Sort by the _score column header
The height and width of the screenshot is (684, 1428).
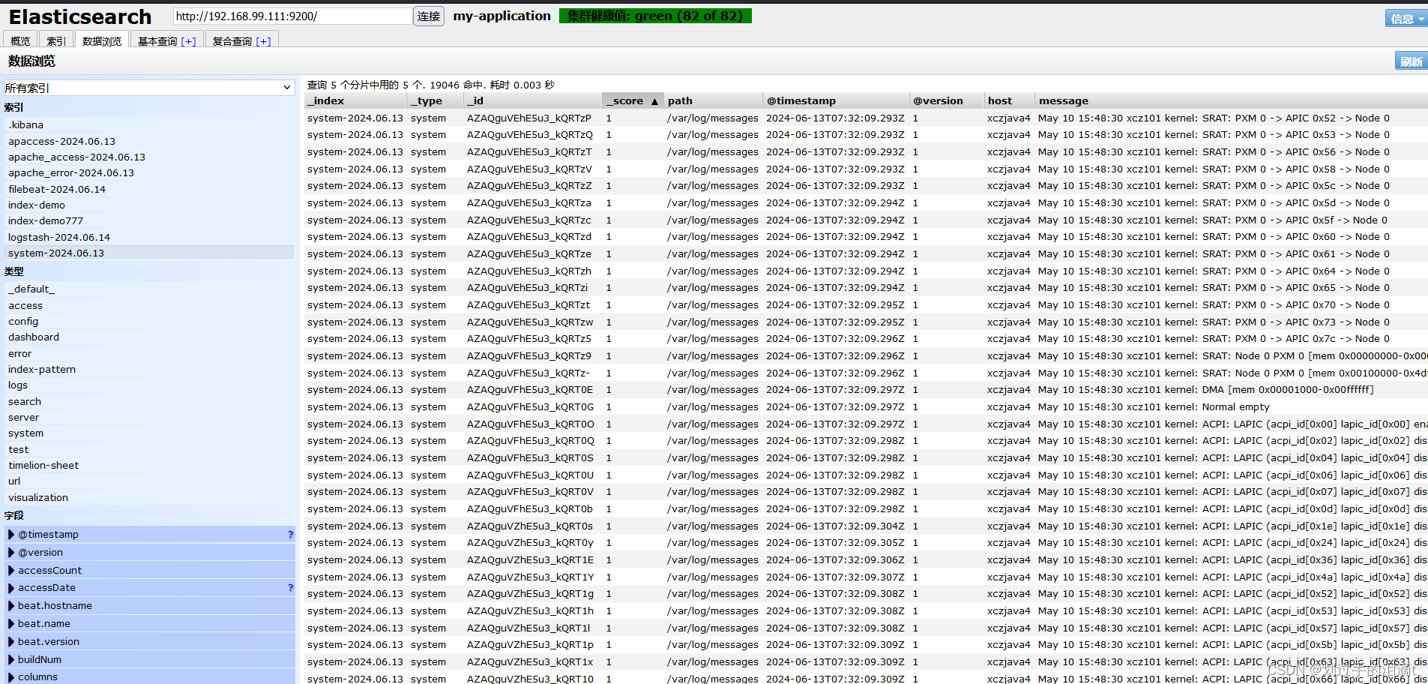point(633,100)
